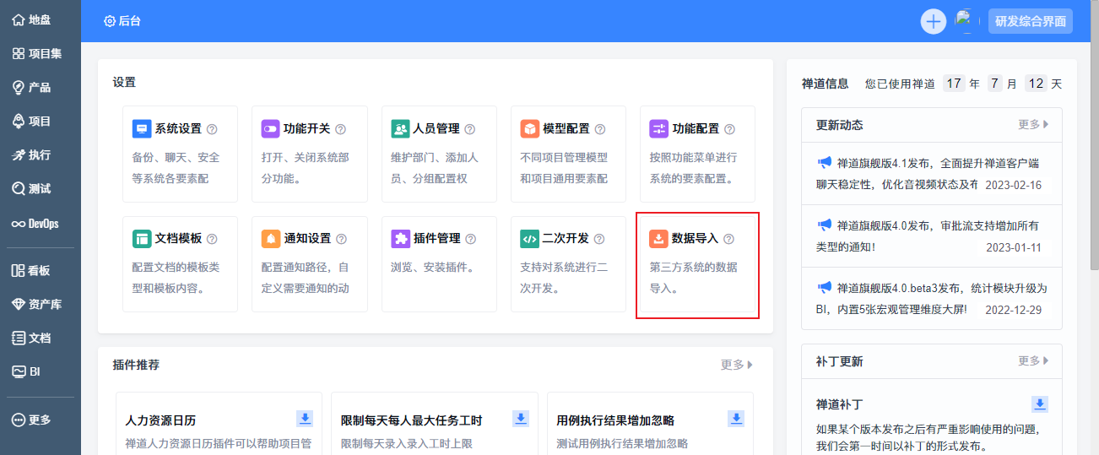Click the 2023-02-16 date text
This screenshot has width=1099, height=455.
click(1013, 185)
